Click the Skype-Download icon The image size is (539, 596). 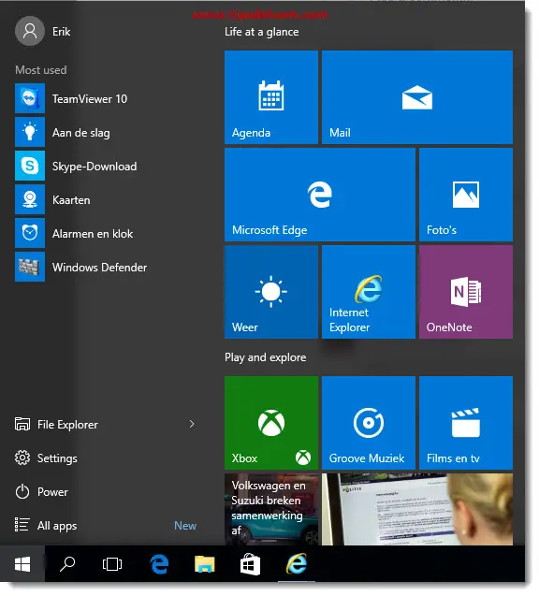click(x=30, y=167)
